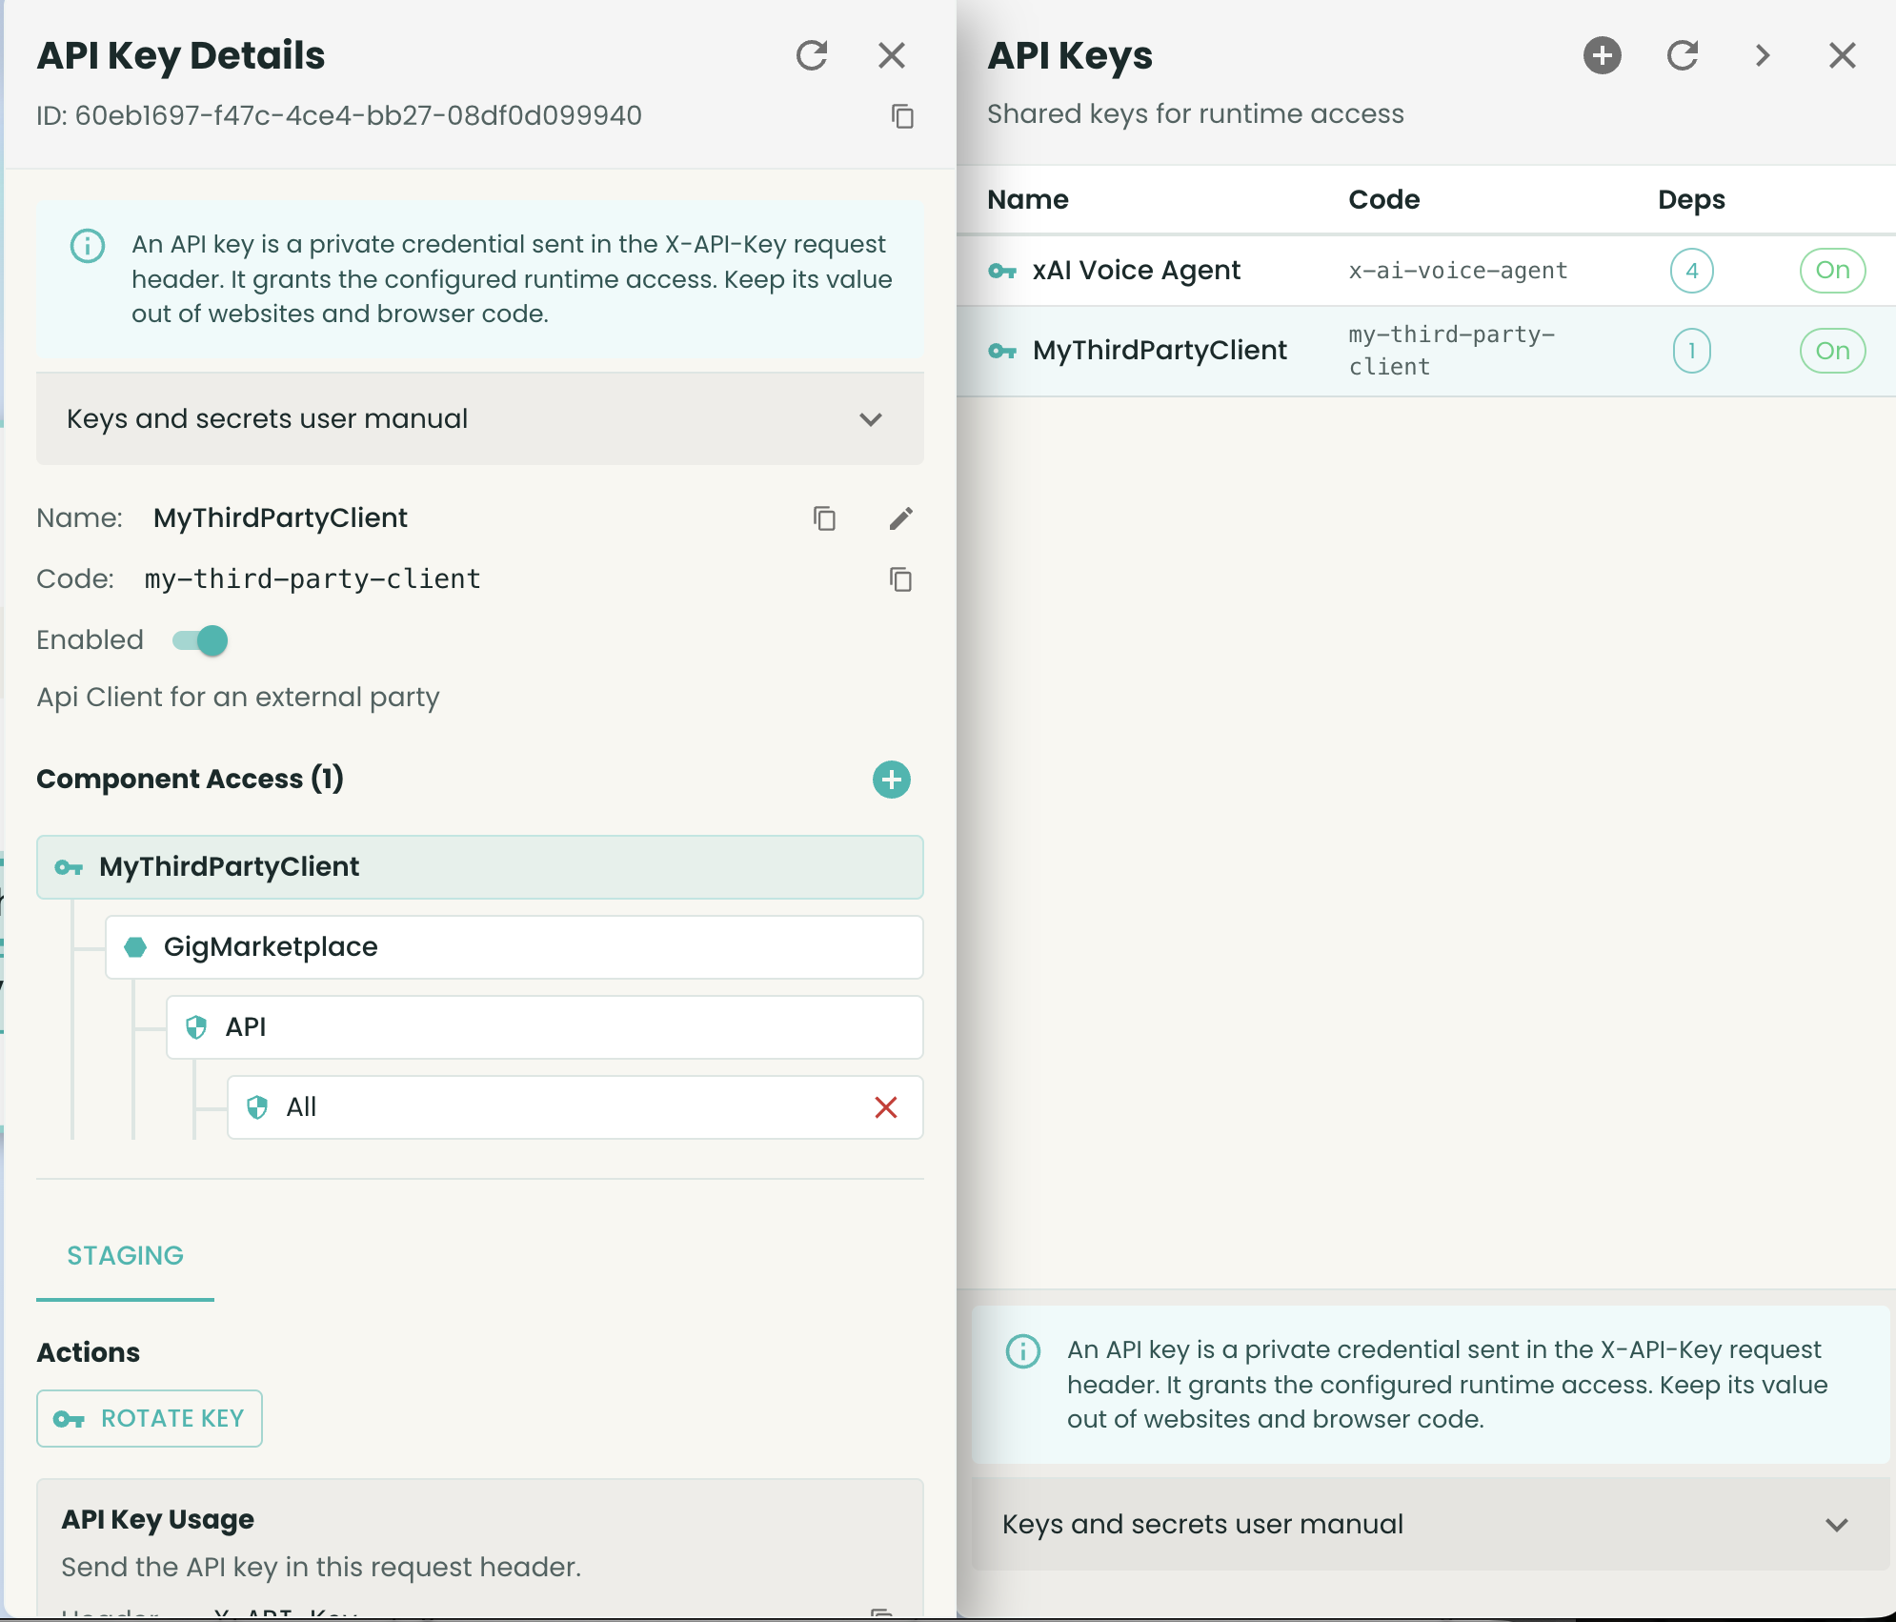The image size is (1896, 1622).
Task: Toggle the Enabled switch off
Action: 200,640
